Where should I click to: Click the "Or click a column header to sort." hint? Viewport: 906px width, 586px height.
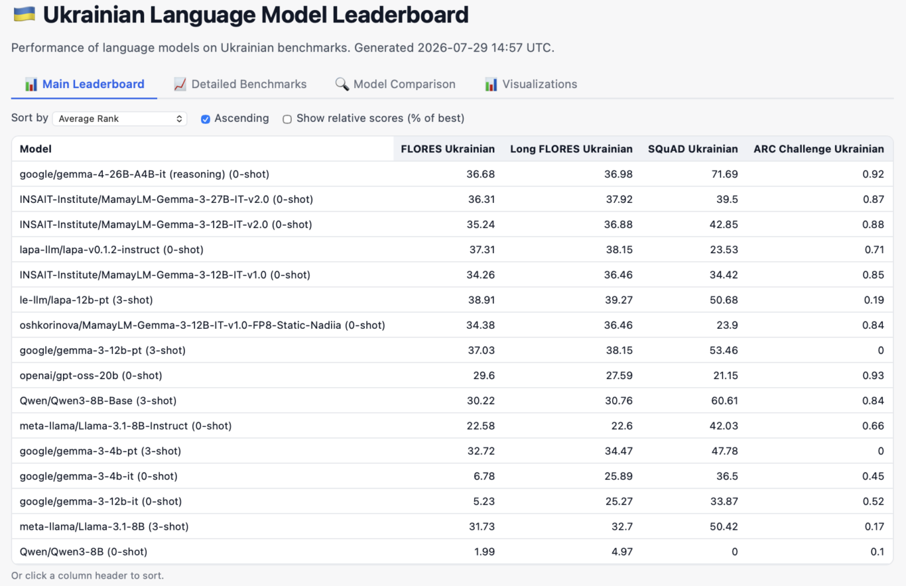tap(87, 576)
